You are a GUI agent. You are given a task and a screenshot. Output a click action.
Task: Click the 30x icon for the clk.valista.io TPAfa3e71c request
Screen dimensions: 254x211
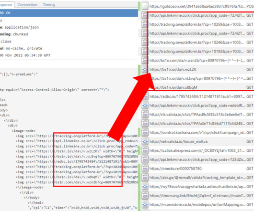click(145, 124)
